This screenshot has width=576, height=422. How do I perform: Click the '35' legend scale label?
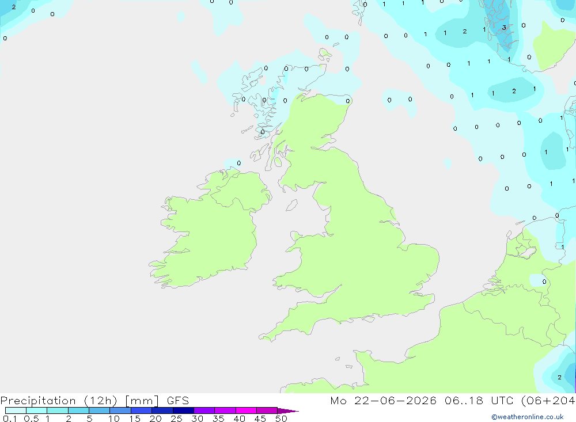pos(218,419)
